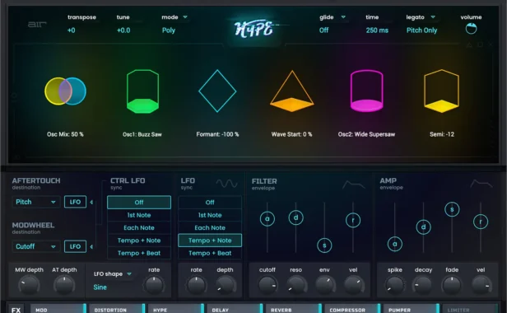Select Tempo + Beat in CTRL LFO sync
This screenshot has width=507, height=313.
tap(139, 253)
